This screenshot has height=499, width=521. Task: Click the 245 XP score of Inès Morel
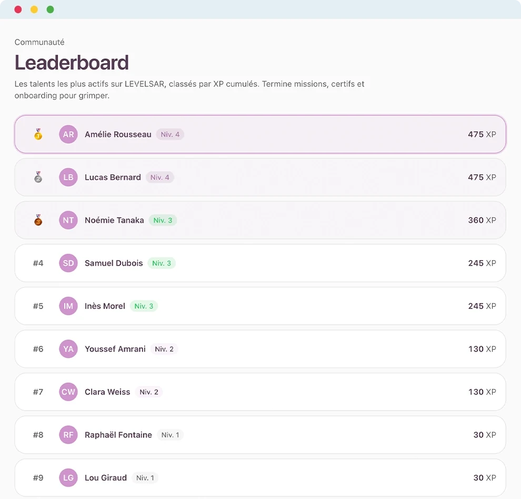[x=482, y=306]
